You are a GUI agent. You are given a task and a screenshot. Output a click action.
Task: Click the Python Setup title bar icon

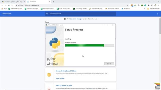tap(47, 25)
